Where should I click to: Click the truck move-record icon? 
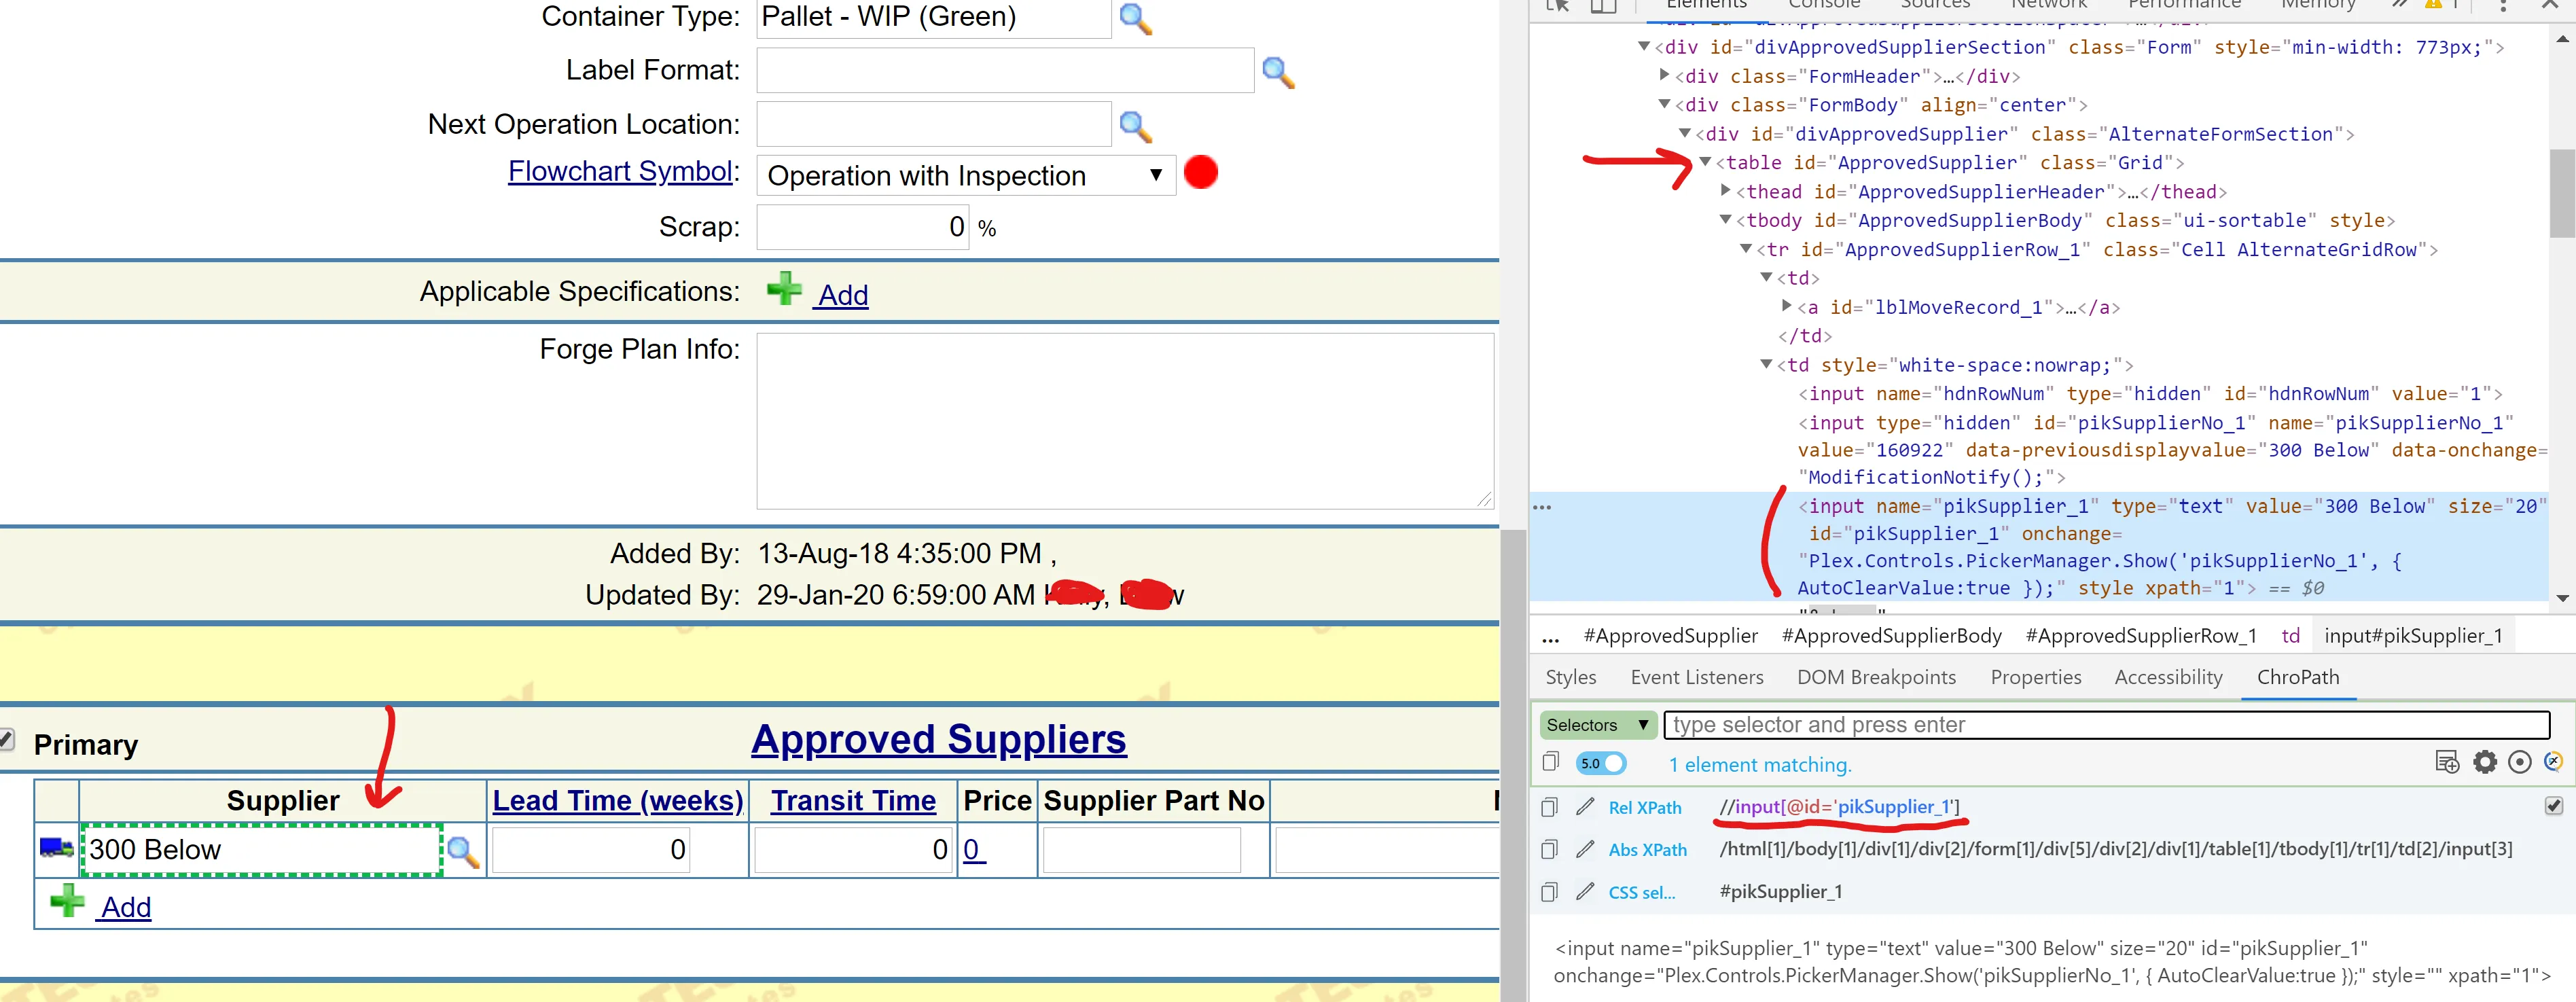56,848
